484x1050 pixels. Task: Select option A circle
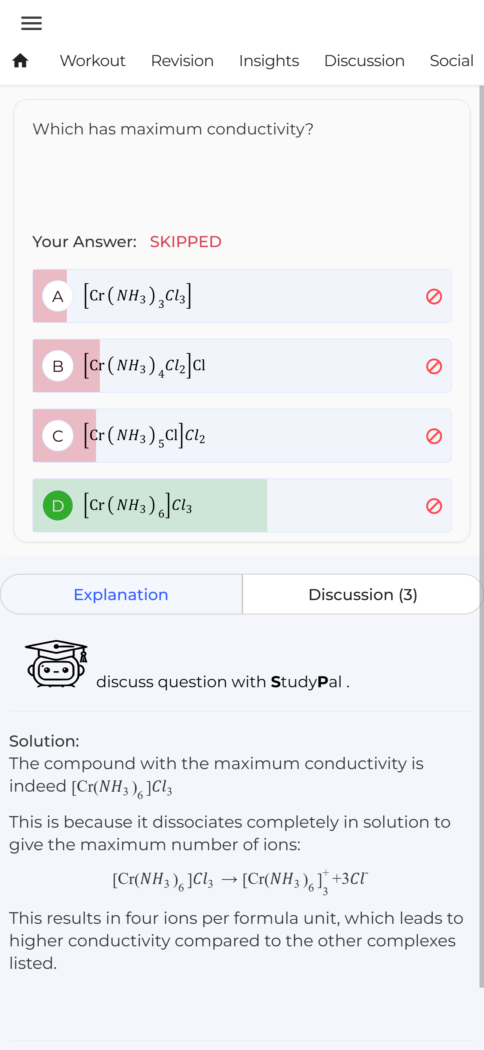point(58,296)
